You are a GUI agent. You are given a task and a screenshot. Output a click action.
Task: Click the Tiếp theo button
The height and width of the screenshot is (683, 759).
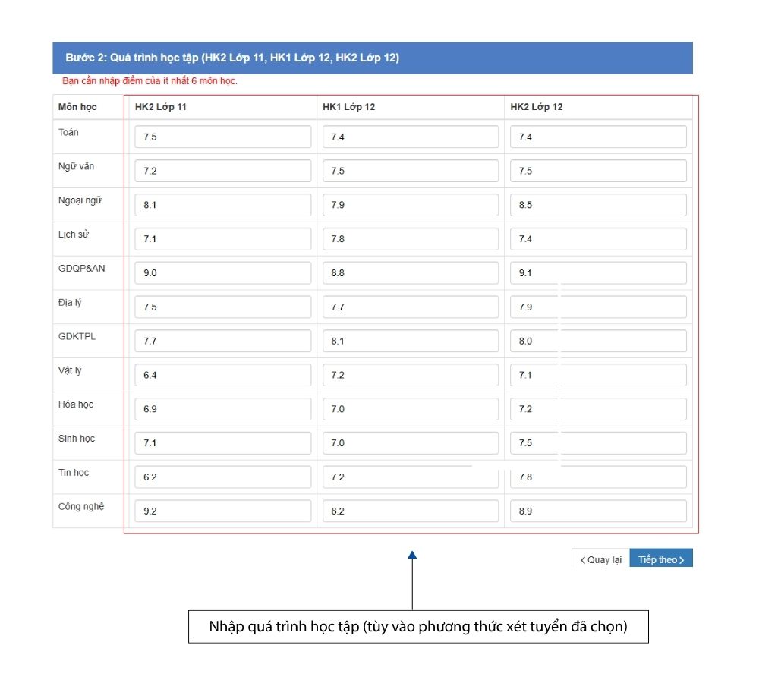coord(661,559)
